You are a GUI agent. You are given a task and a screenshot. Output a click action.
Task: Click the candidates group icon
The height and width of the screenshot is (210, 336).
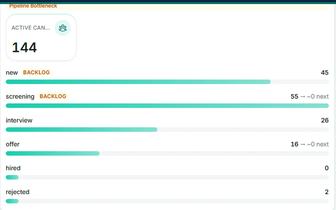63,28
